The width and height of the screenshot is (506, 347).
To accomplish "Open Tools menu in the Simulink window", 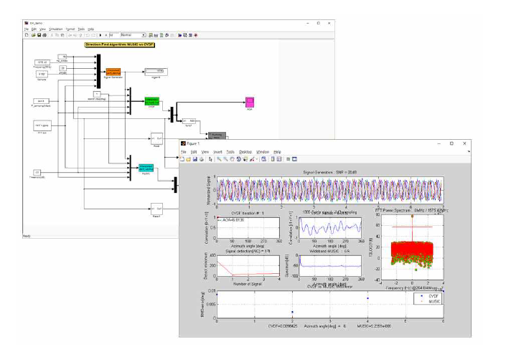I will click(x=81, y=29).
